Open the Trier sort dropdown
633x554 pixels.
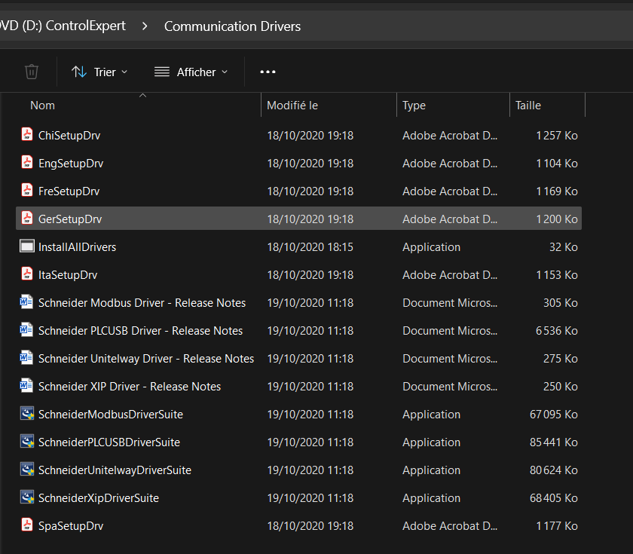(99, 72)
